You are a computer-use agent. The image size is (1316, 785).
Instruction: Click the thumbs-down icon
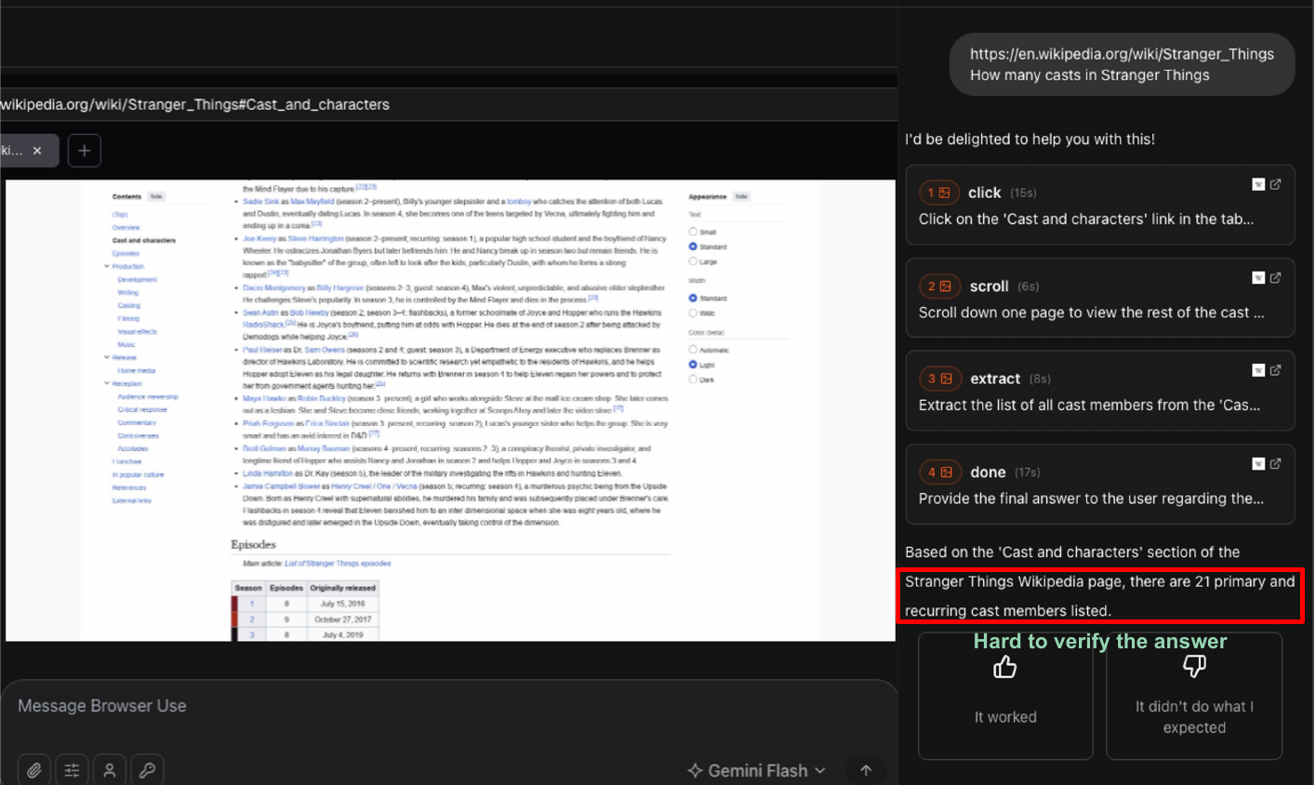(x=1194, y=666)
